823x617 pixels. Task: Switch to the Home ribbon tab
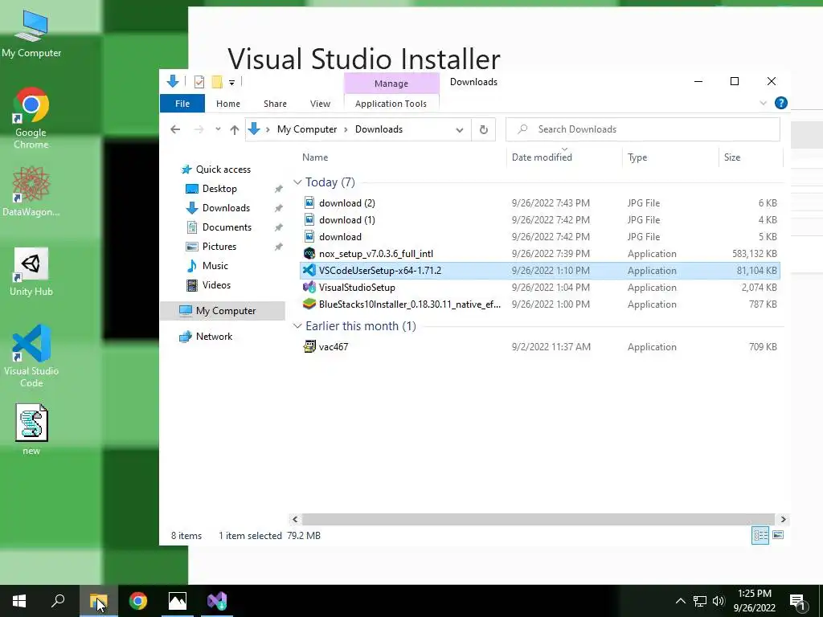(227, 104)
